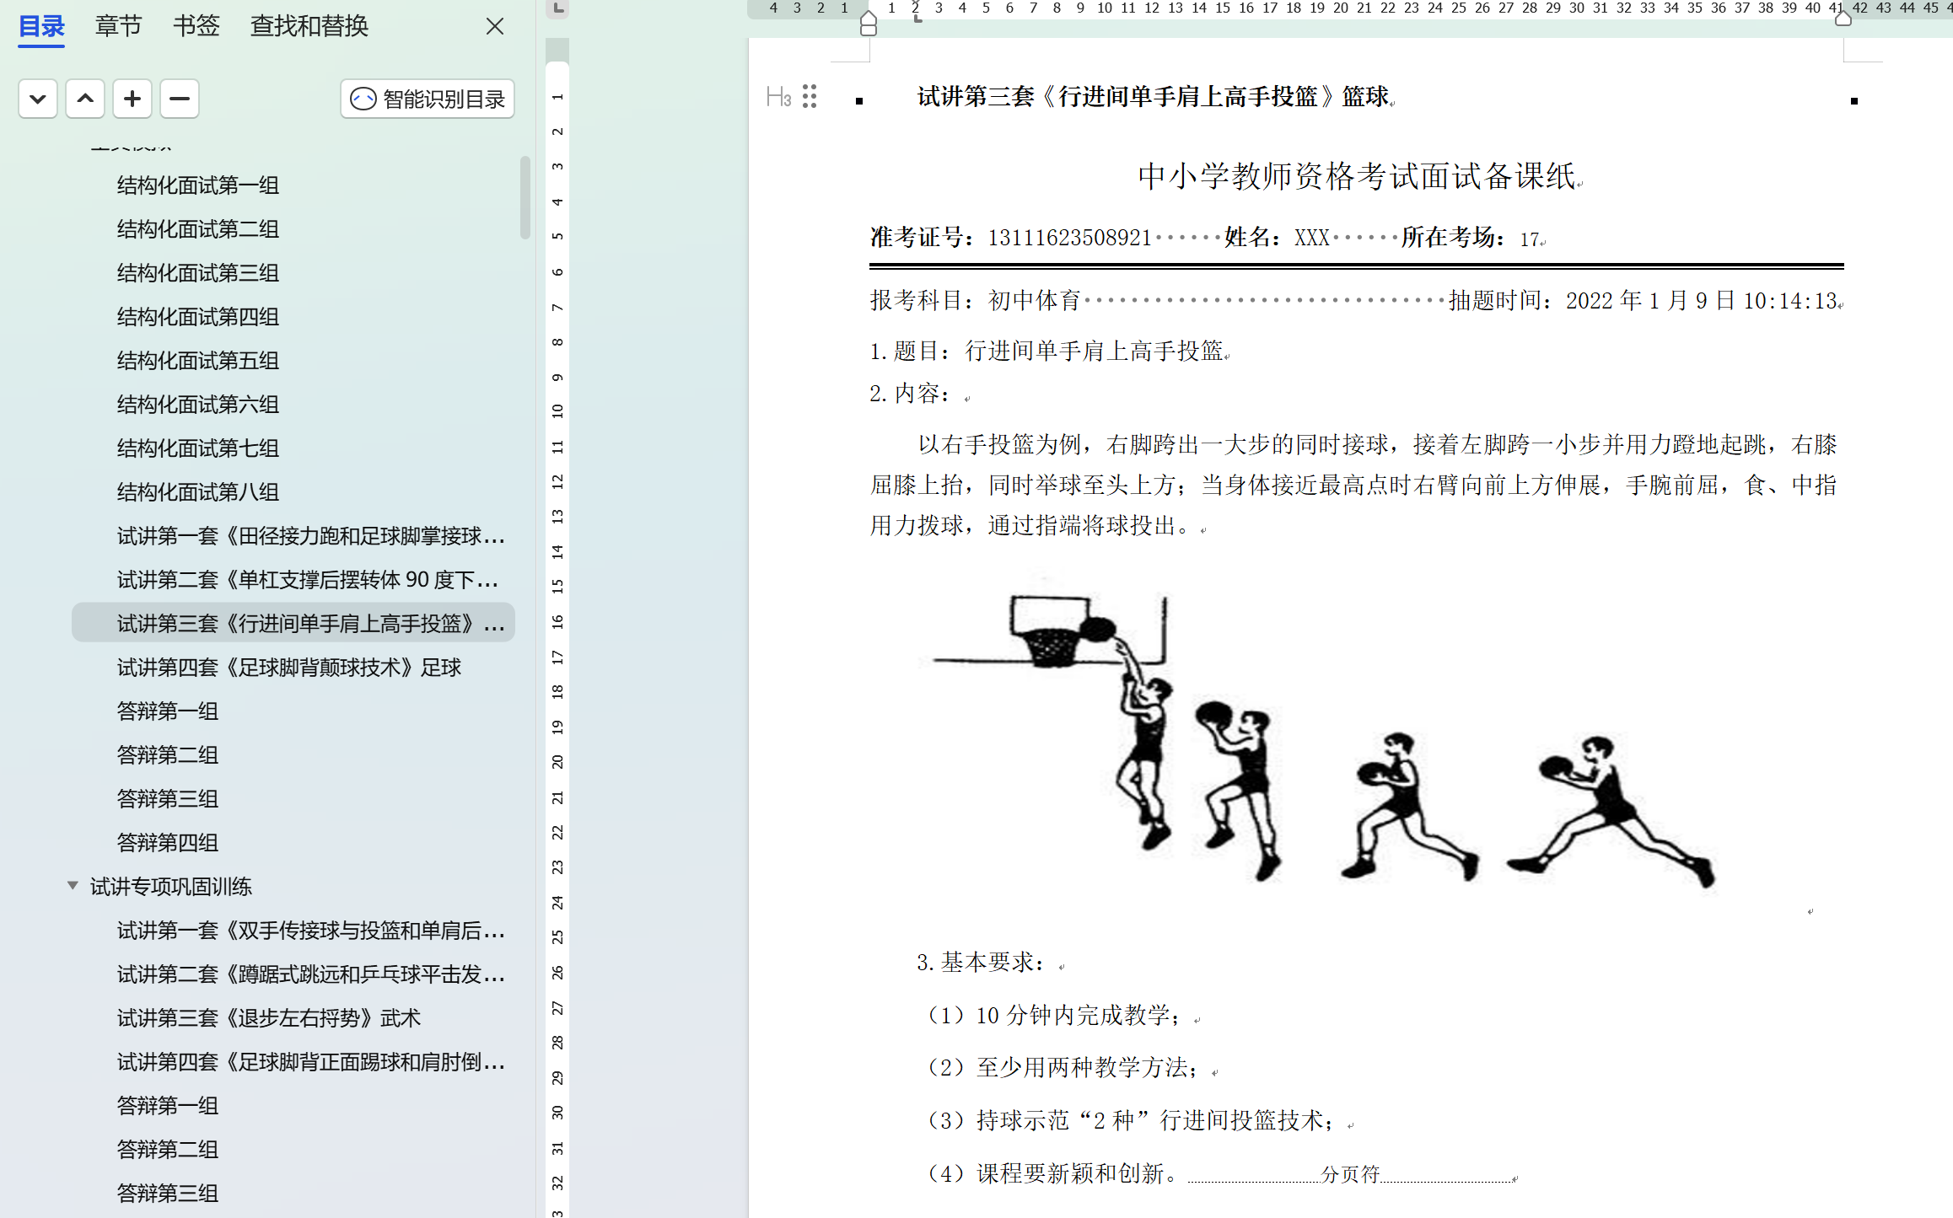Click the minus button to demote heading level
The image size is (1953, 1218).
[180, 99]
